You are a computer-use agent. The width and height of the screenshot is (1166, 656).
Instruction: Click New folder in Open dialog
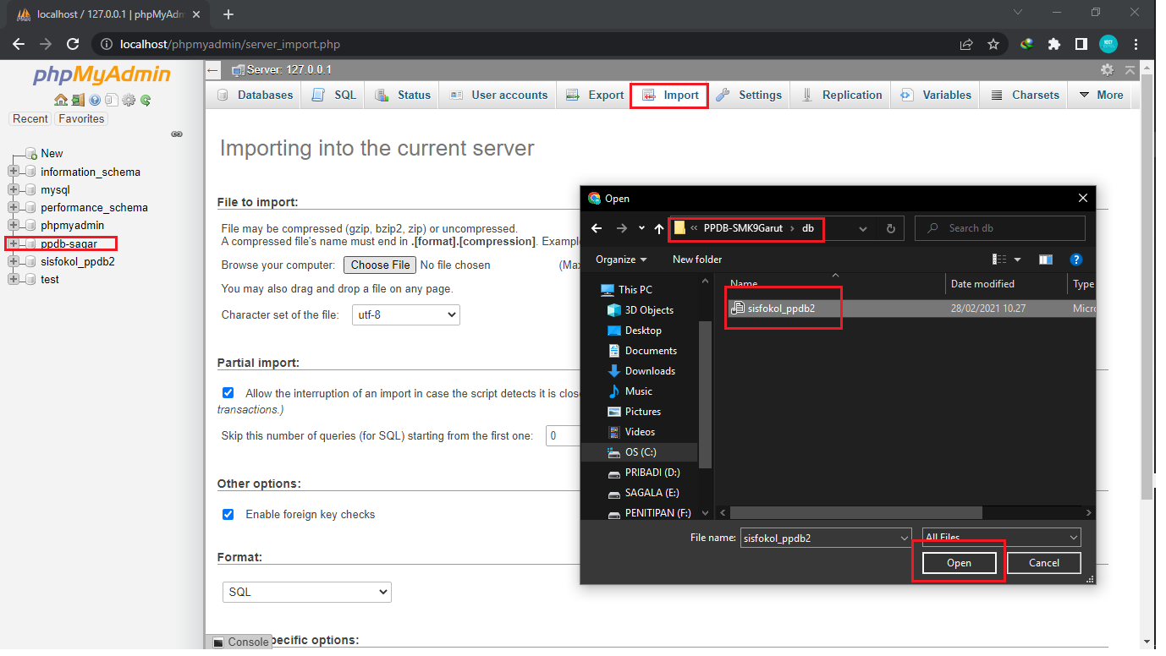tap(697, 260)
